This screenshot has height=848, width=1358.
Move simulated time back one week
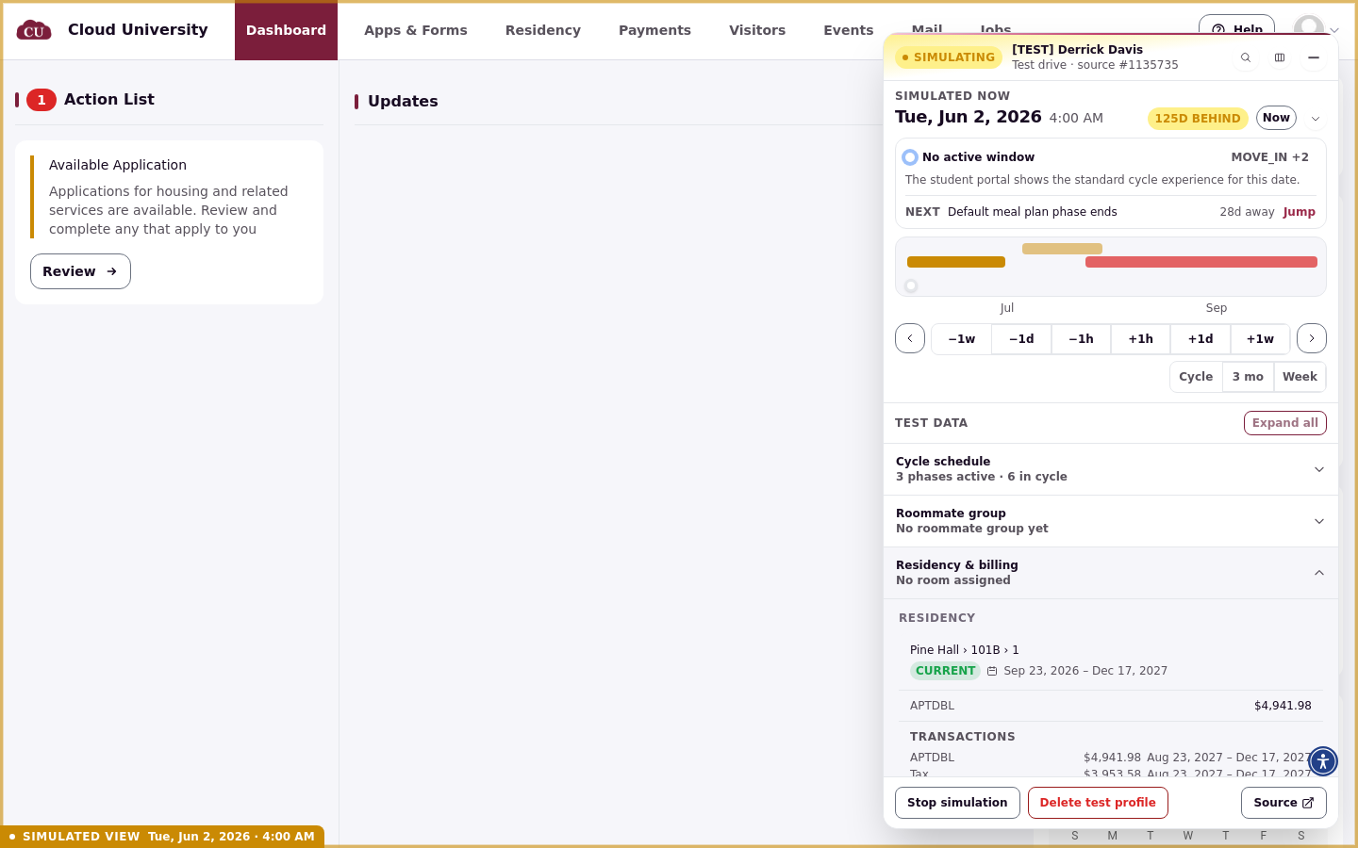click(962, 339)
